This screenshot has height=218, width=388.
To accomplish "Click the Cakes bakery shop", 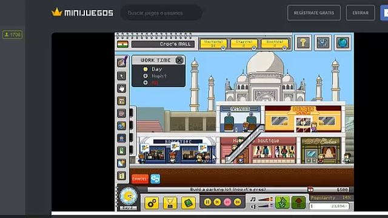I will pos(321,151).
